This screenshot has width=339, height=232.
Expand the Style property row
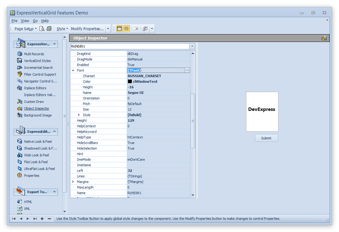(79, 115)
